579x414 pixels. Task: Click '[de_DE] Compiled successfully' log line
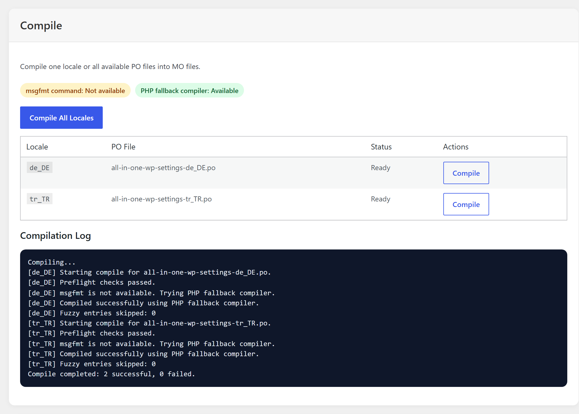pos(143,303)
